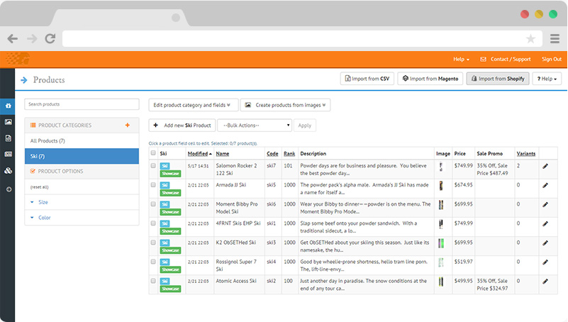
Task: Check the Salomon Rocker 2 row checkbox
Action: [153, 165]
